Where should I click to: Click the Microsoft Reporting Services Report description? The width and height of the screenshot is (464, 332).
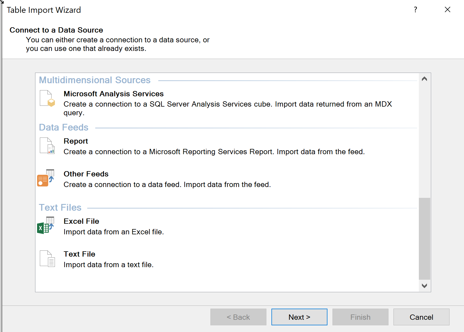tap(214, 152)
